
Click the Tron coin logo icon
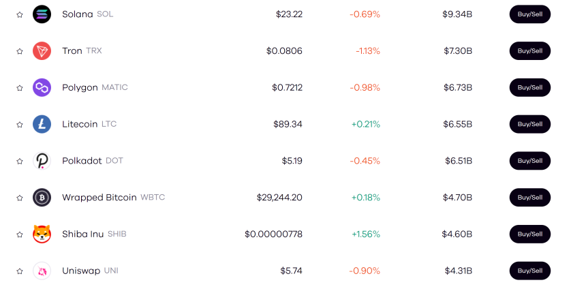(42, 50)
